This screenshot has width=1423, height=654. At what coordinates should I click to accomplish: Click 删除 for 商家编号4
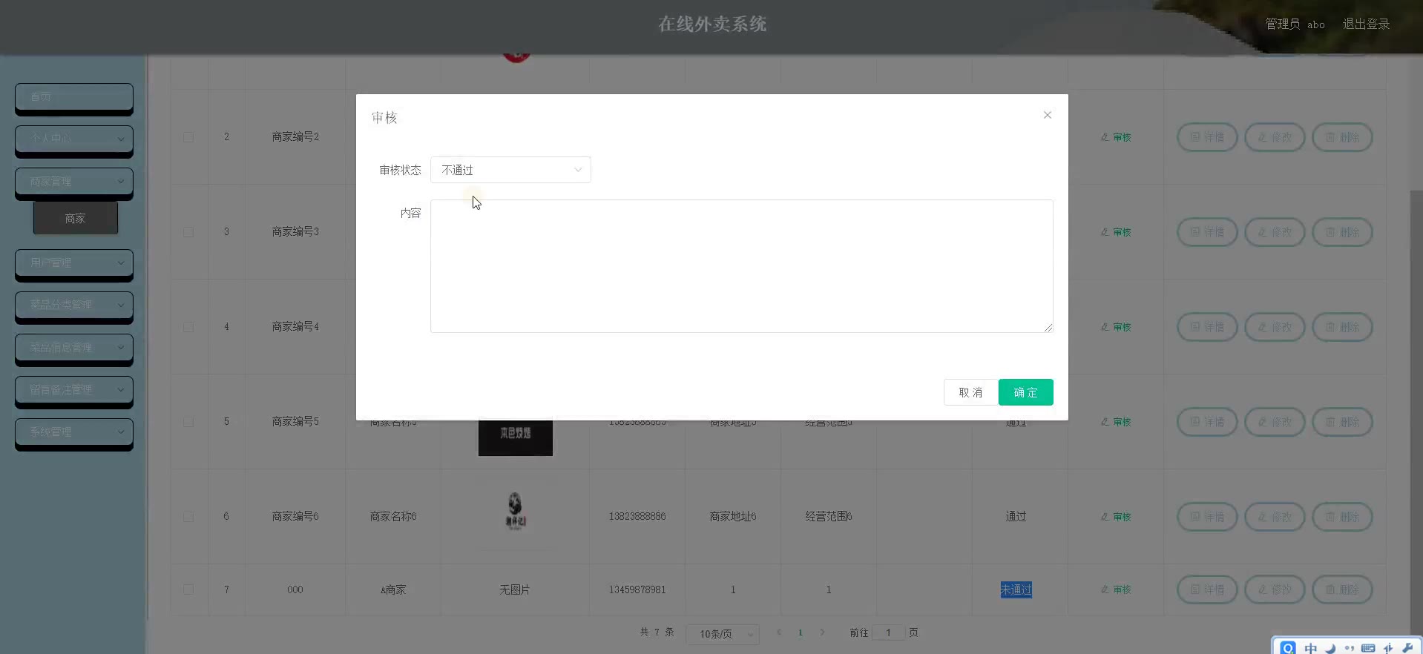1342,327
